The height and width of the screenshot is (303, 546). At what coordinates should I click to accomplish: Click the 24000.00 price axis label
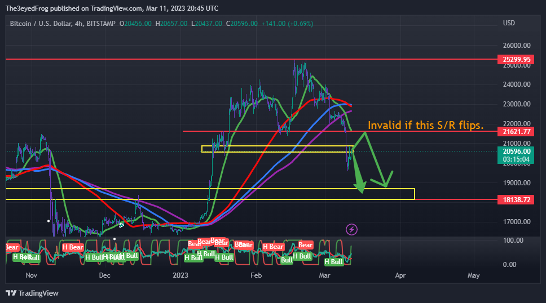pyautogui.click(x=517, y=84)
